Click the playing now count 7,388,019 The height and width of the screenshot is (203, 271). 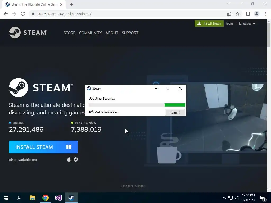tap(86, 129)
